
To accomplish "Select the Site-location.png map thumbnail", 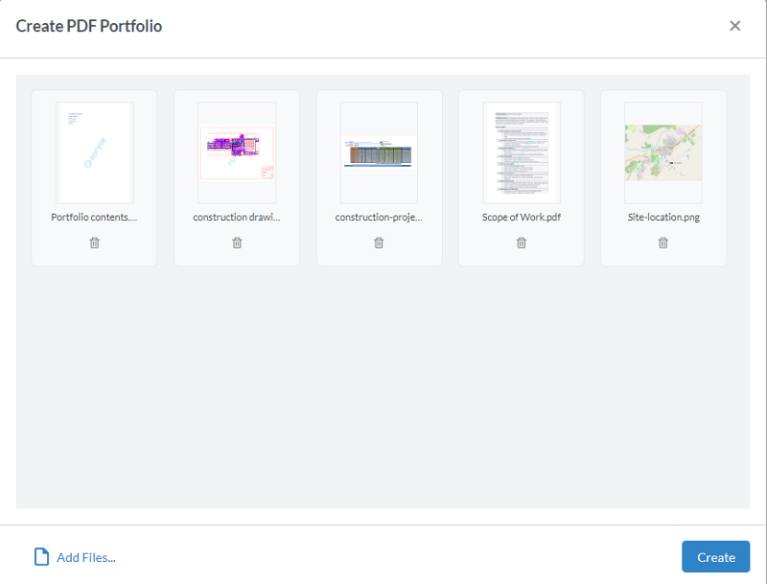I will tap(662, 152).
